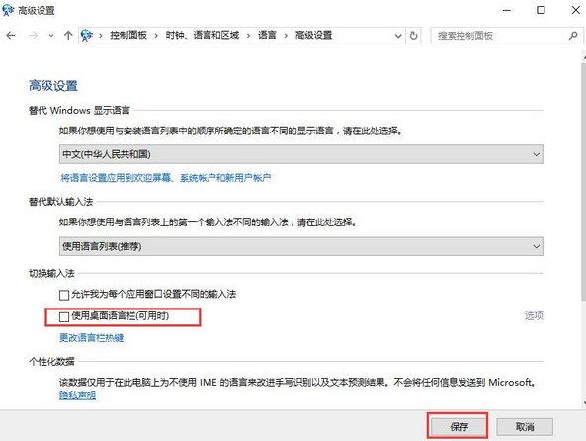
Task: Click the 替代默认输入法 section label
Action: tap(61, 202)
